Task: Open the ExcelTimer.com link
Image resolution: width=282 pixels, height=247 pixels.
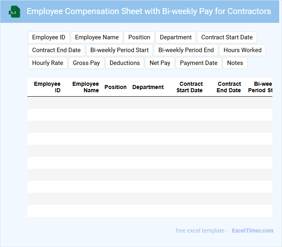Action: [252, 231]
